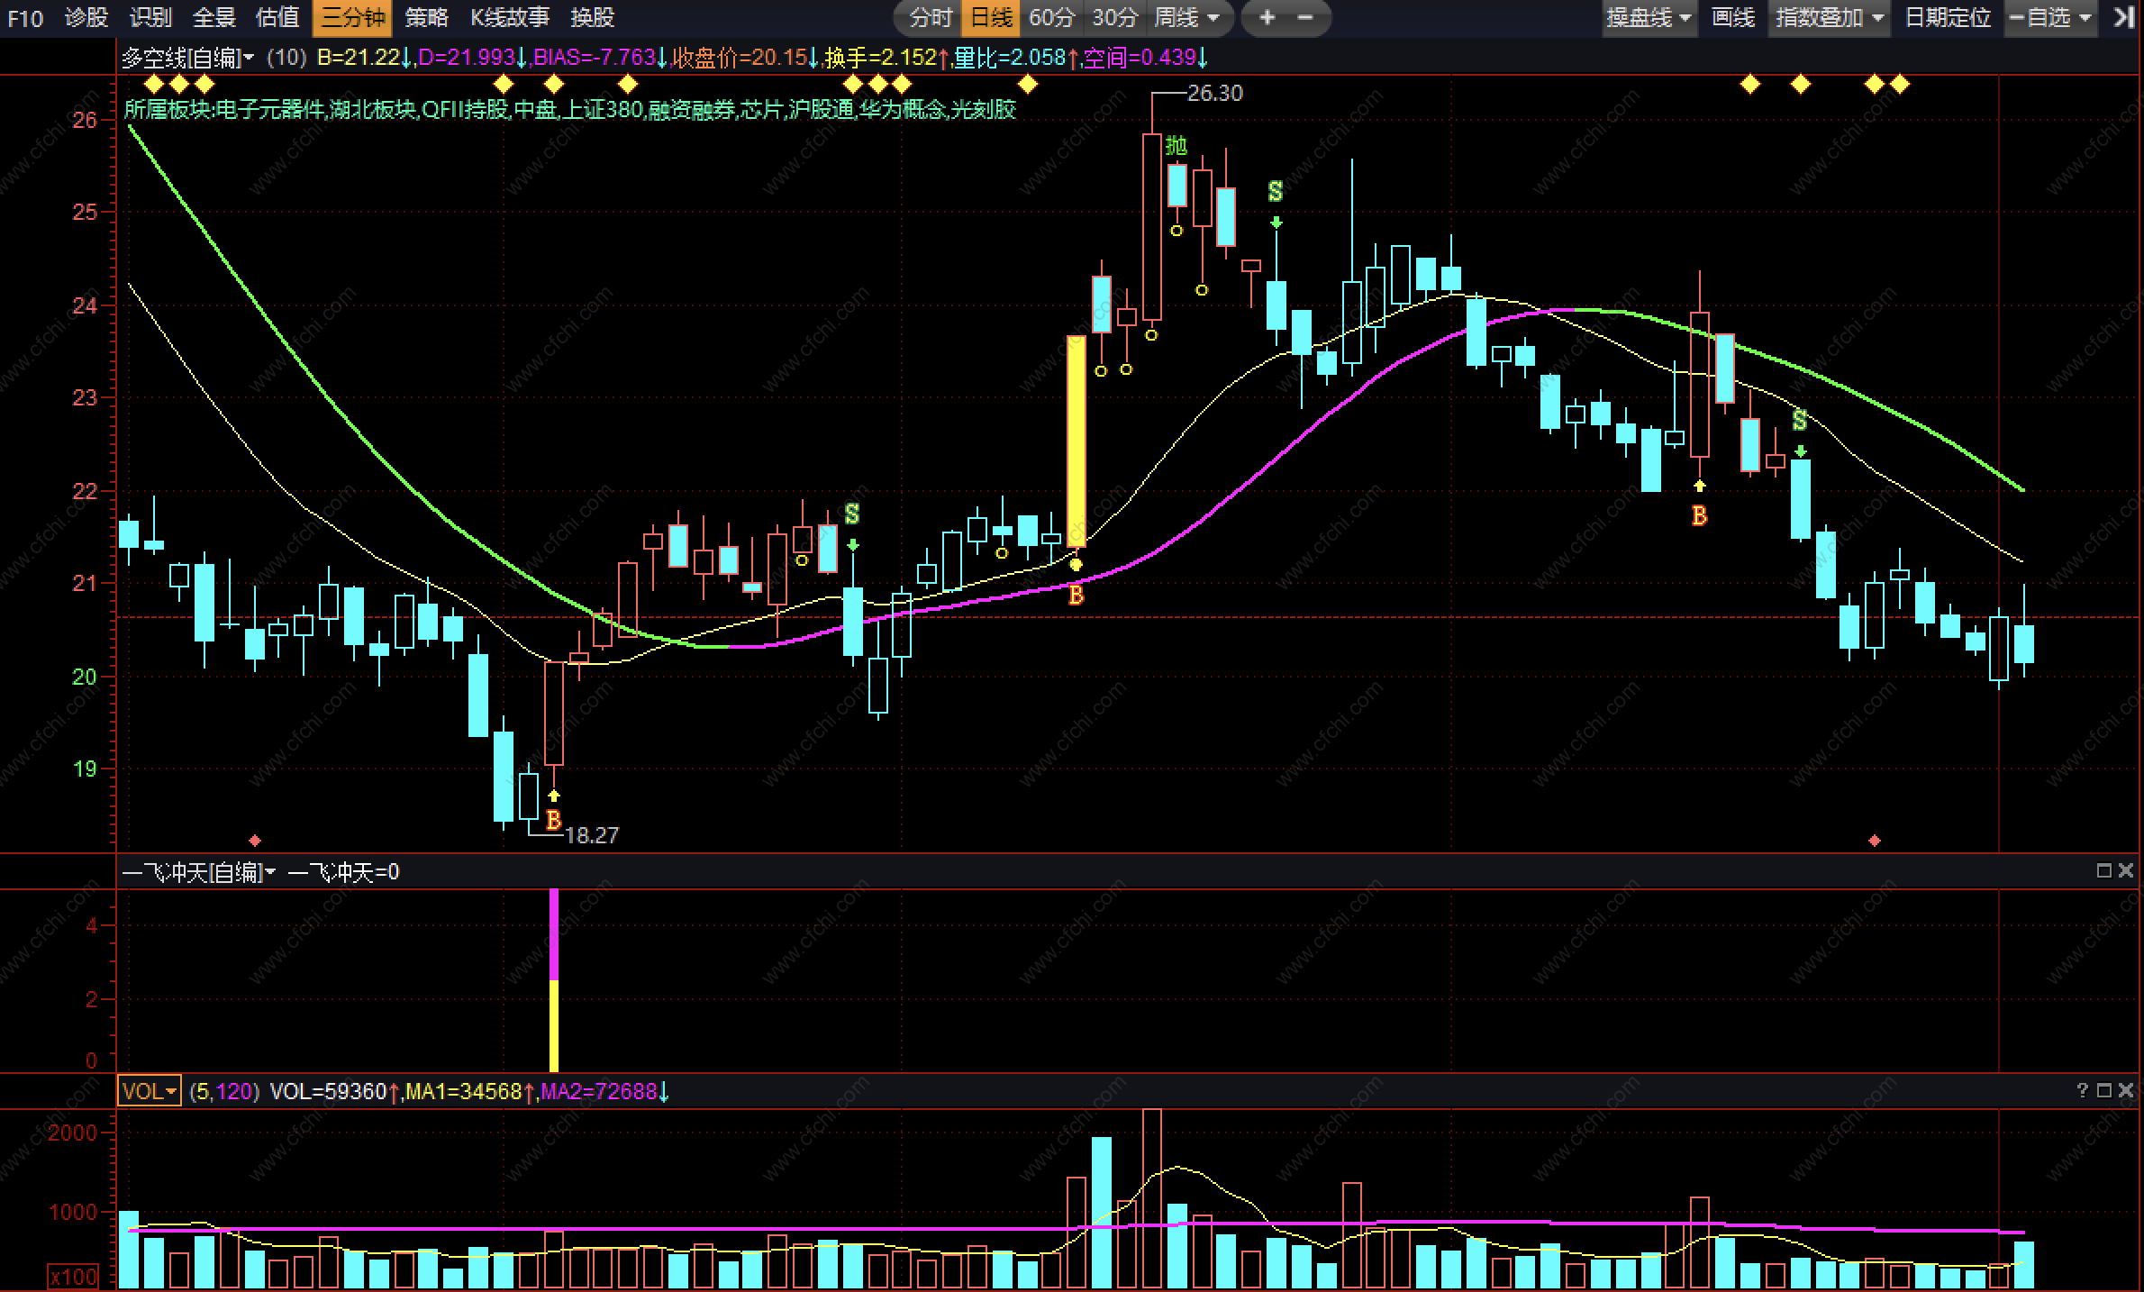Image resolution: width=2144 pixels, height=1292 pixels.
Task: Open the 指数叠加 dropdown
Action: click(x=1829, y=17)
